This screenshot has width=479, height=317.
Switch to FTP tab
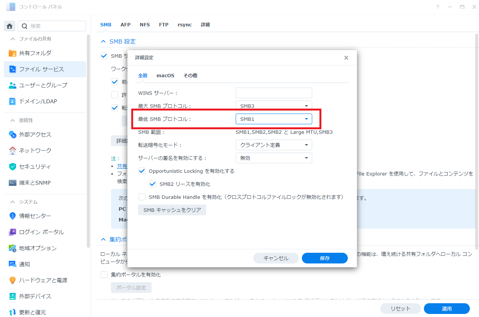tap(164, 24)
